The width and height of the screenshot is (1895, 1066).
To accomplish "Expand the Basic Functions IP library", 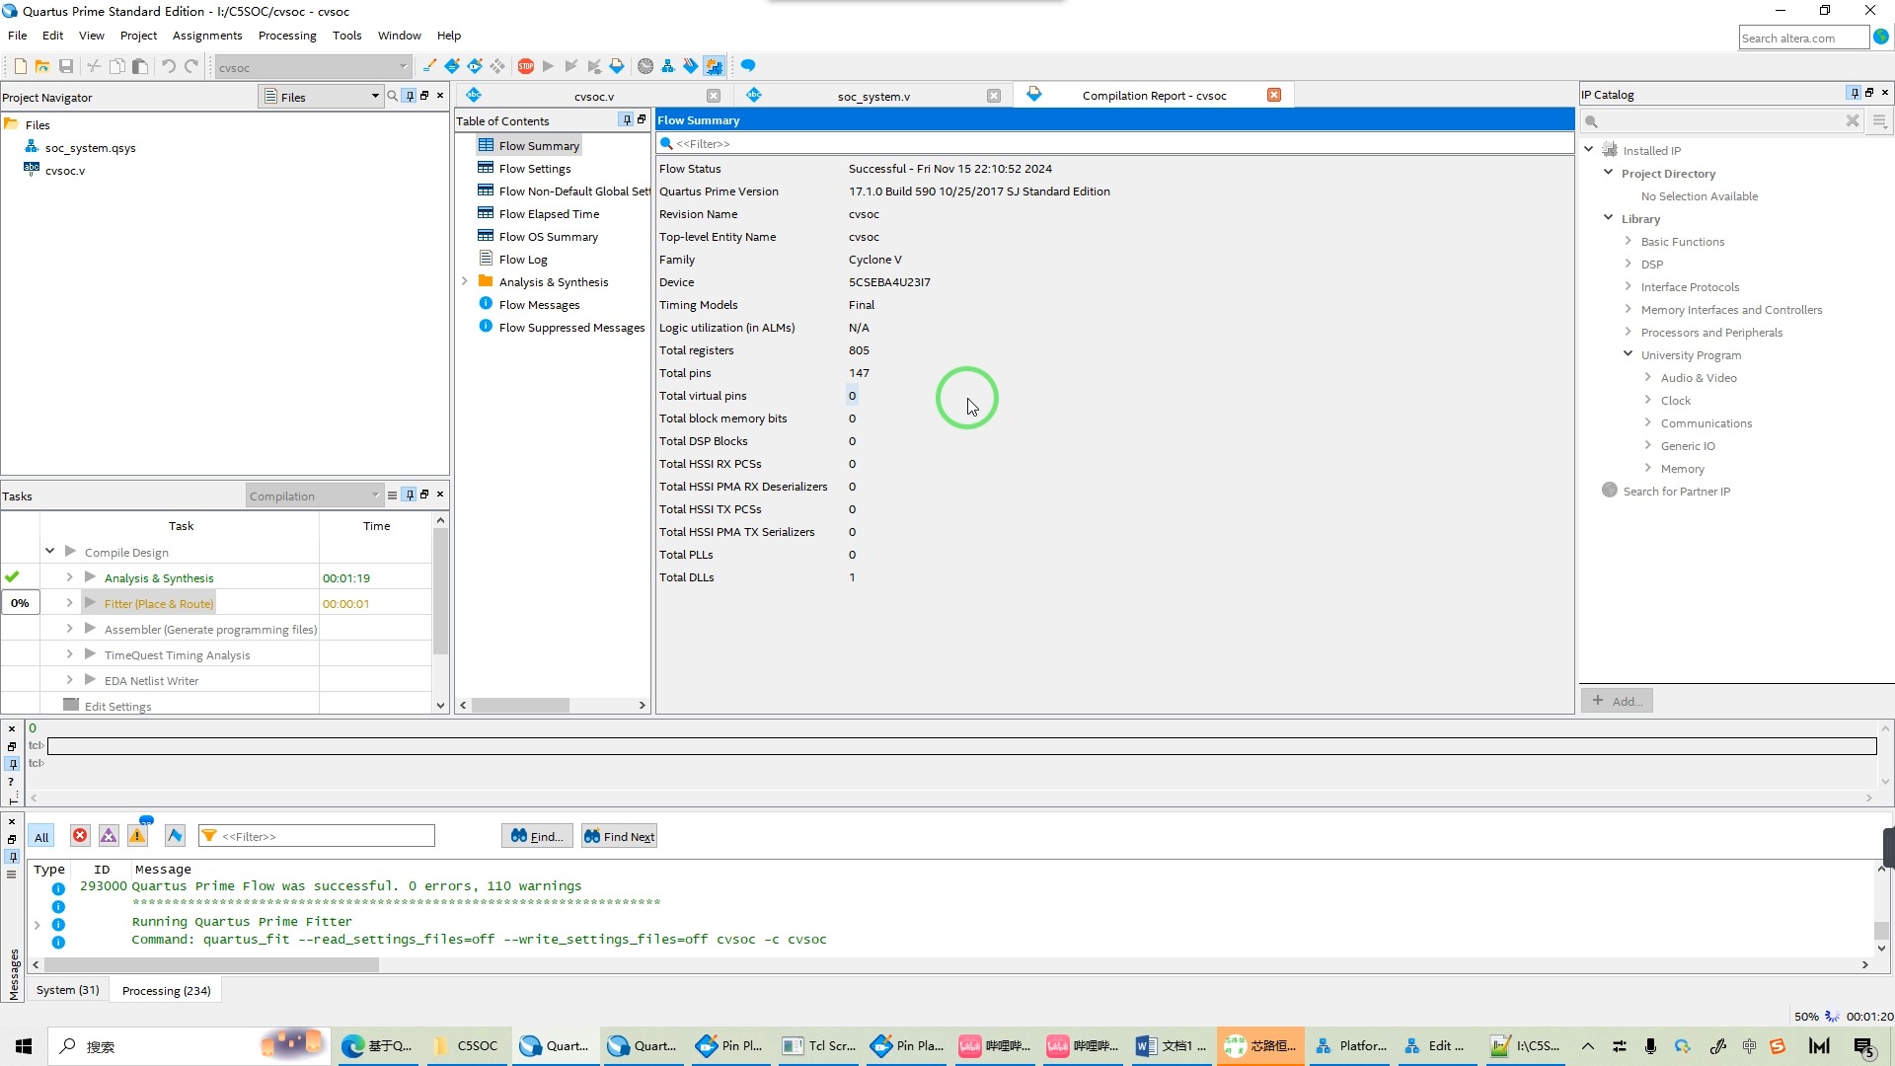I will (x=1628, y=240).
